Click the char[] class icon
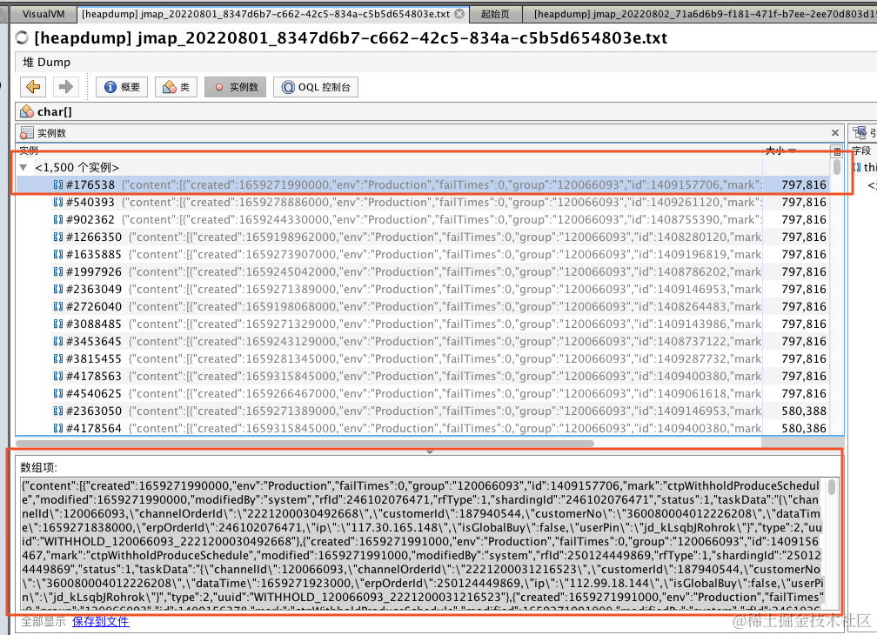The image size is (877, 635). click(x=27, y=112)
